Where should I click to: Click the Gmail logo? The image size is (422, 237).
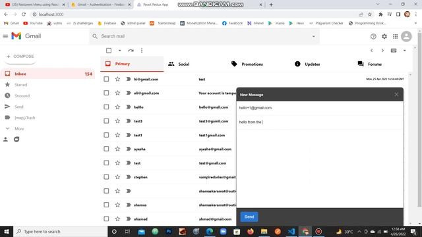coord(26,36)
